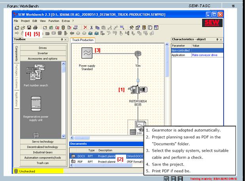Viewport: 245px width, 181px height.
Task: Expand the Trash can category
Action: (43, 163)
